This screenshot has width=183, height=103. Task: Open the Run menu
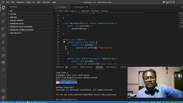(39, 2)
